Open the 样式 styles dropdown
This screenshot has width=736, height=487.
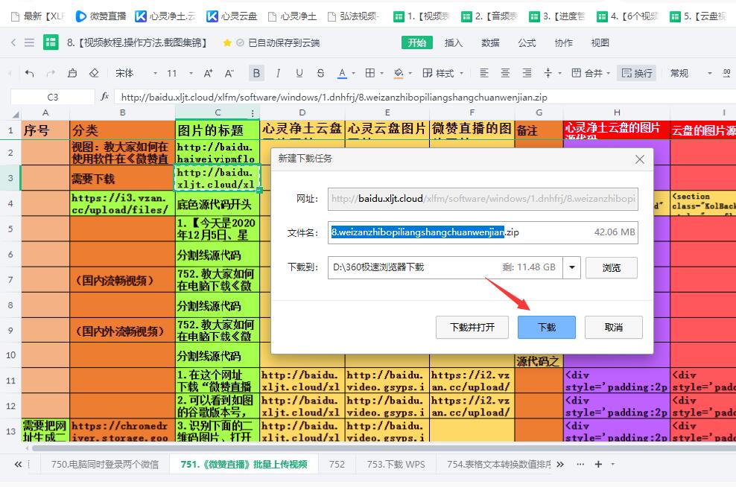(442, 73)
